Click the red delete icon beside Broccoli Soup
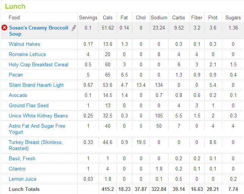Screen dimensions: 244x194 5,28
